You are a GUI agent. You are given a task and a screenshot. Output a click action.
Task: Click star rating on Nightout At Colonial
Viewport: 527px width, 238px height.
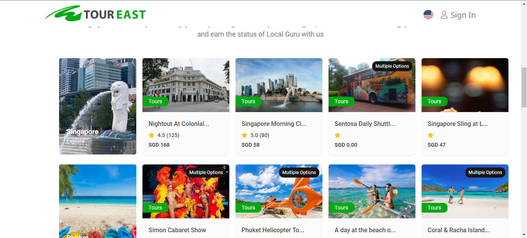(x=151, y=135)
